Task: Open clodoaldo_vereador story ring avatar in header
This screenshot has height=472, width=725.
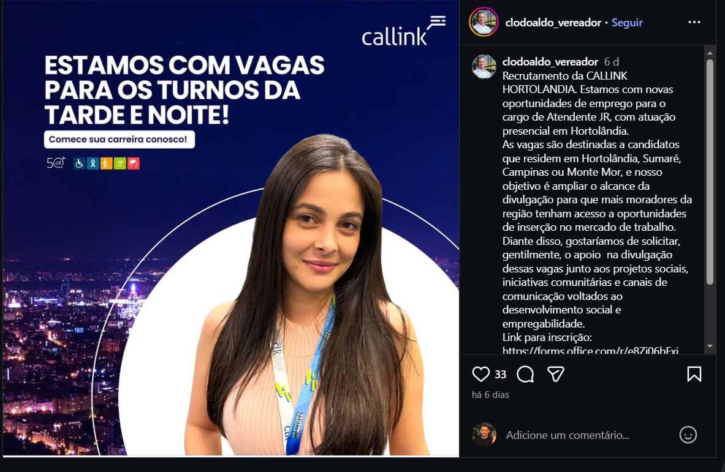Action: (x=484, y=21)
